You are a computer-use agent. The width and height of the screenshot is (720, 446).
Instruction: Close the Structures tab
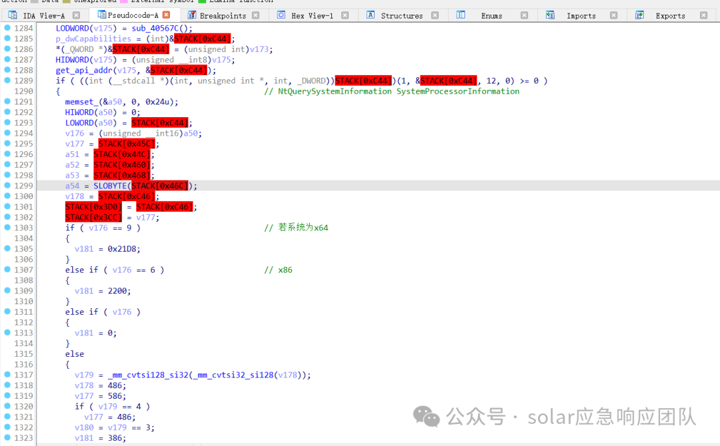tap(435, 15)
